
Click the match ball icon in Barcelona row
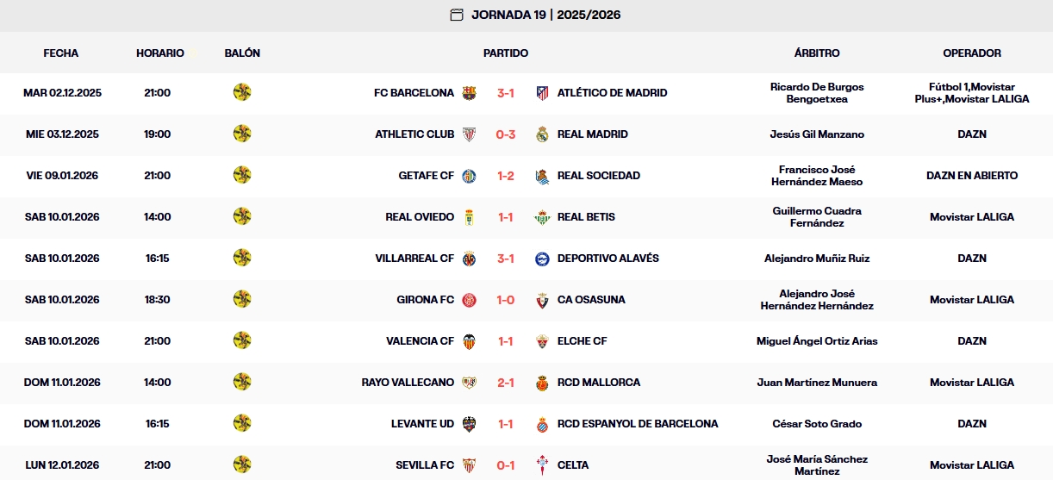pyautogui.click(x=242, y=92)
